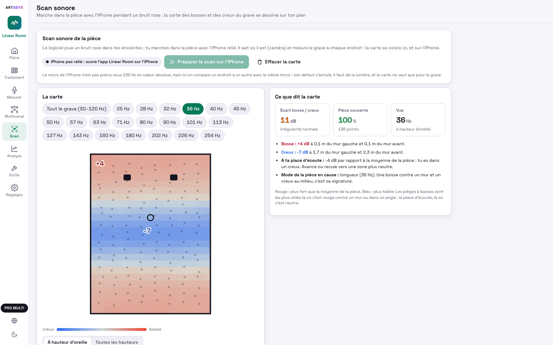Image resolution: width=553 pixels, height=345 pixels.
Task: Click the right speaker on the map
Action: point(174,177)
